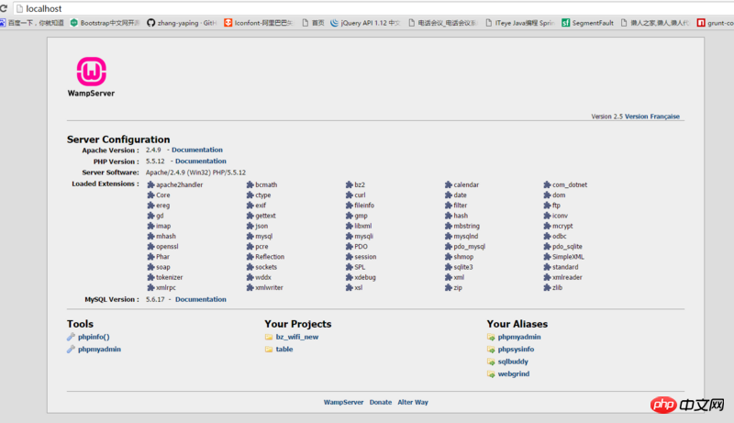Screen dimensions: 734x423
Task: Open the jQuery API 1.12 bookmark
Action: pyautogui.click(x=365, y=22)
